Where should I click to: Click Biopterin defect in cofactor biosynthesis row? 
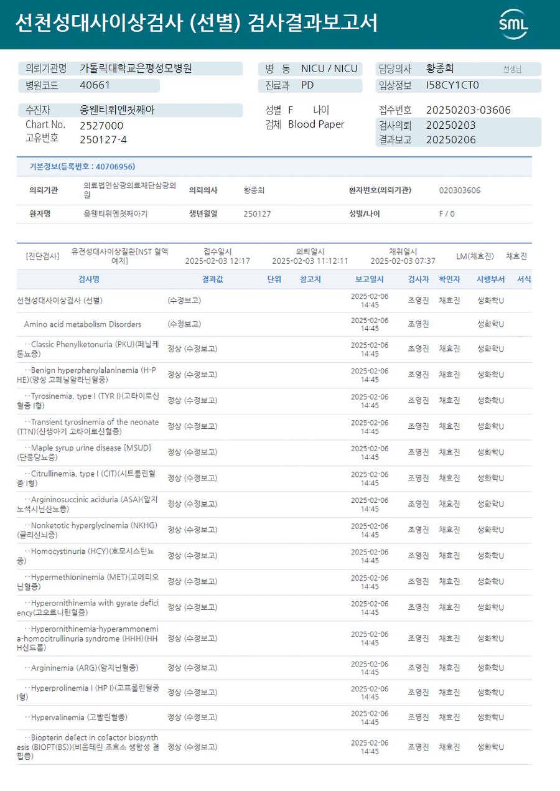point(274,747)
